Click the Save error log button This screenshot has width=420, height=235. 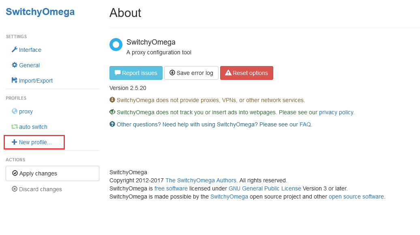(191, 73)
